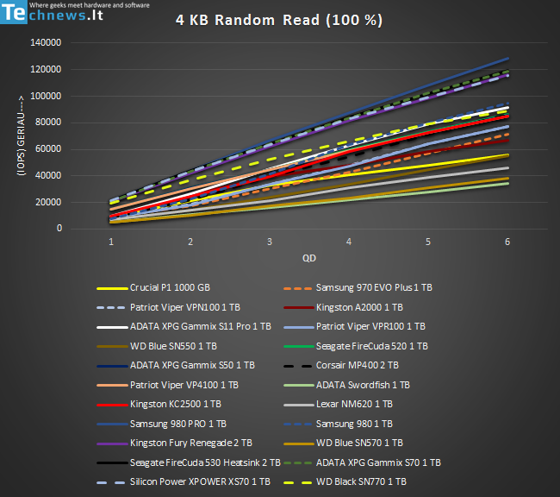Click the Samsung 970 EVO Plus 1 TB legend label

coord(374,288)
